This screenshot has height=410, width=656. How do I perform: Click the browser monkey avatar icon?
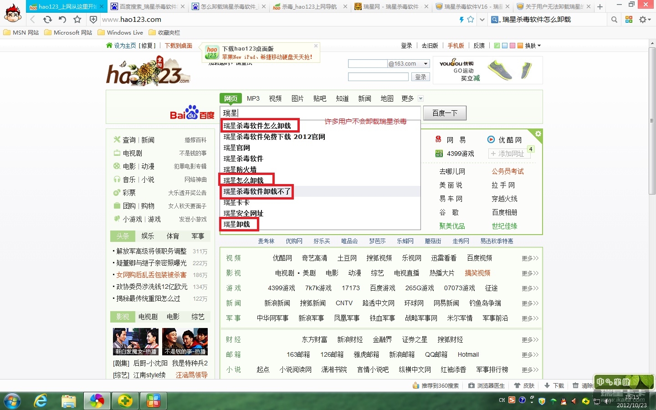pyautogui.click(x=13, y=13)
